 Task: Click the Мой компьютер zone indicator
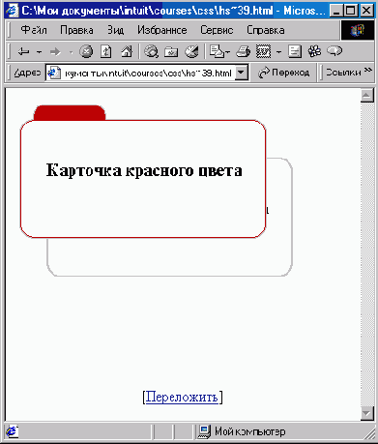[243, 431]
